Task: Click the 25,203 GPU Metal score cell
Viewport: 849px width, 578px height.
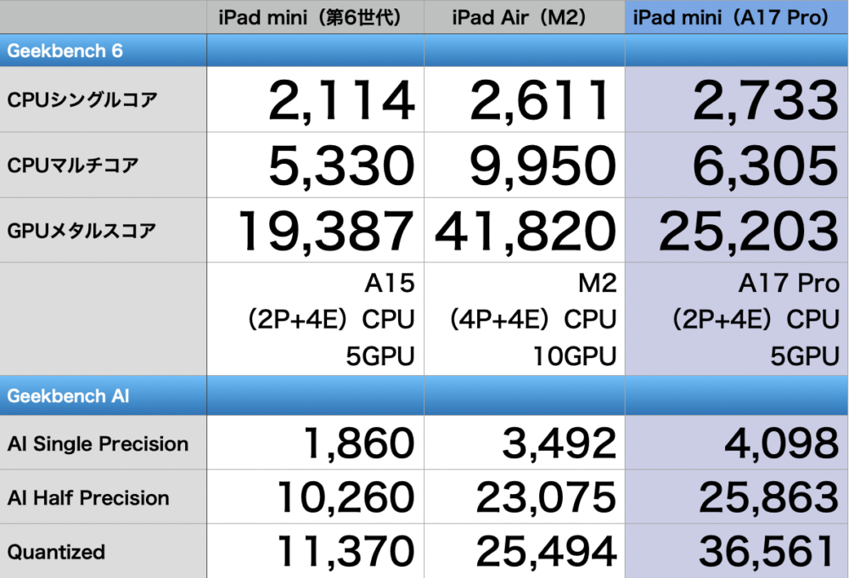Action: (749, 231)
